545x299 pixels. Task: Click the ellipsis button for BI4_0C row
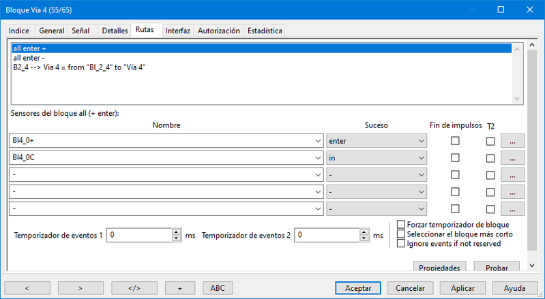[x=512, y=158]
